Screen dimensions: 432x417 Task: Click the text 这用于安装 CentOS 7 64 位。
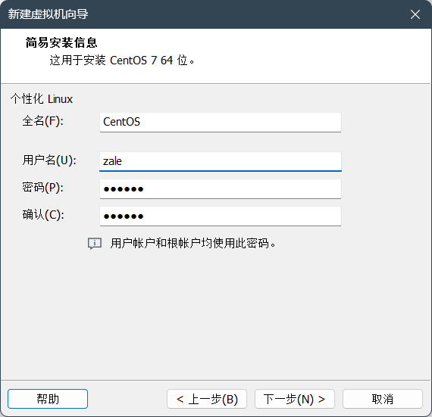[x=122, y=61]
